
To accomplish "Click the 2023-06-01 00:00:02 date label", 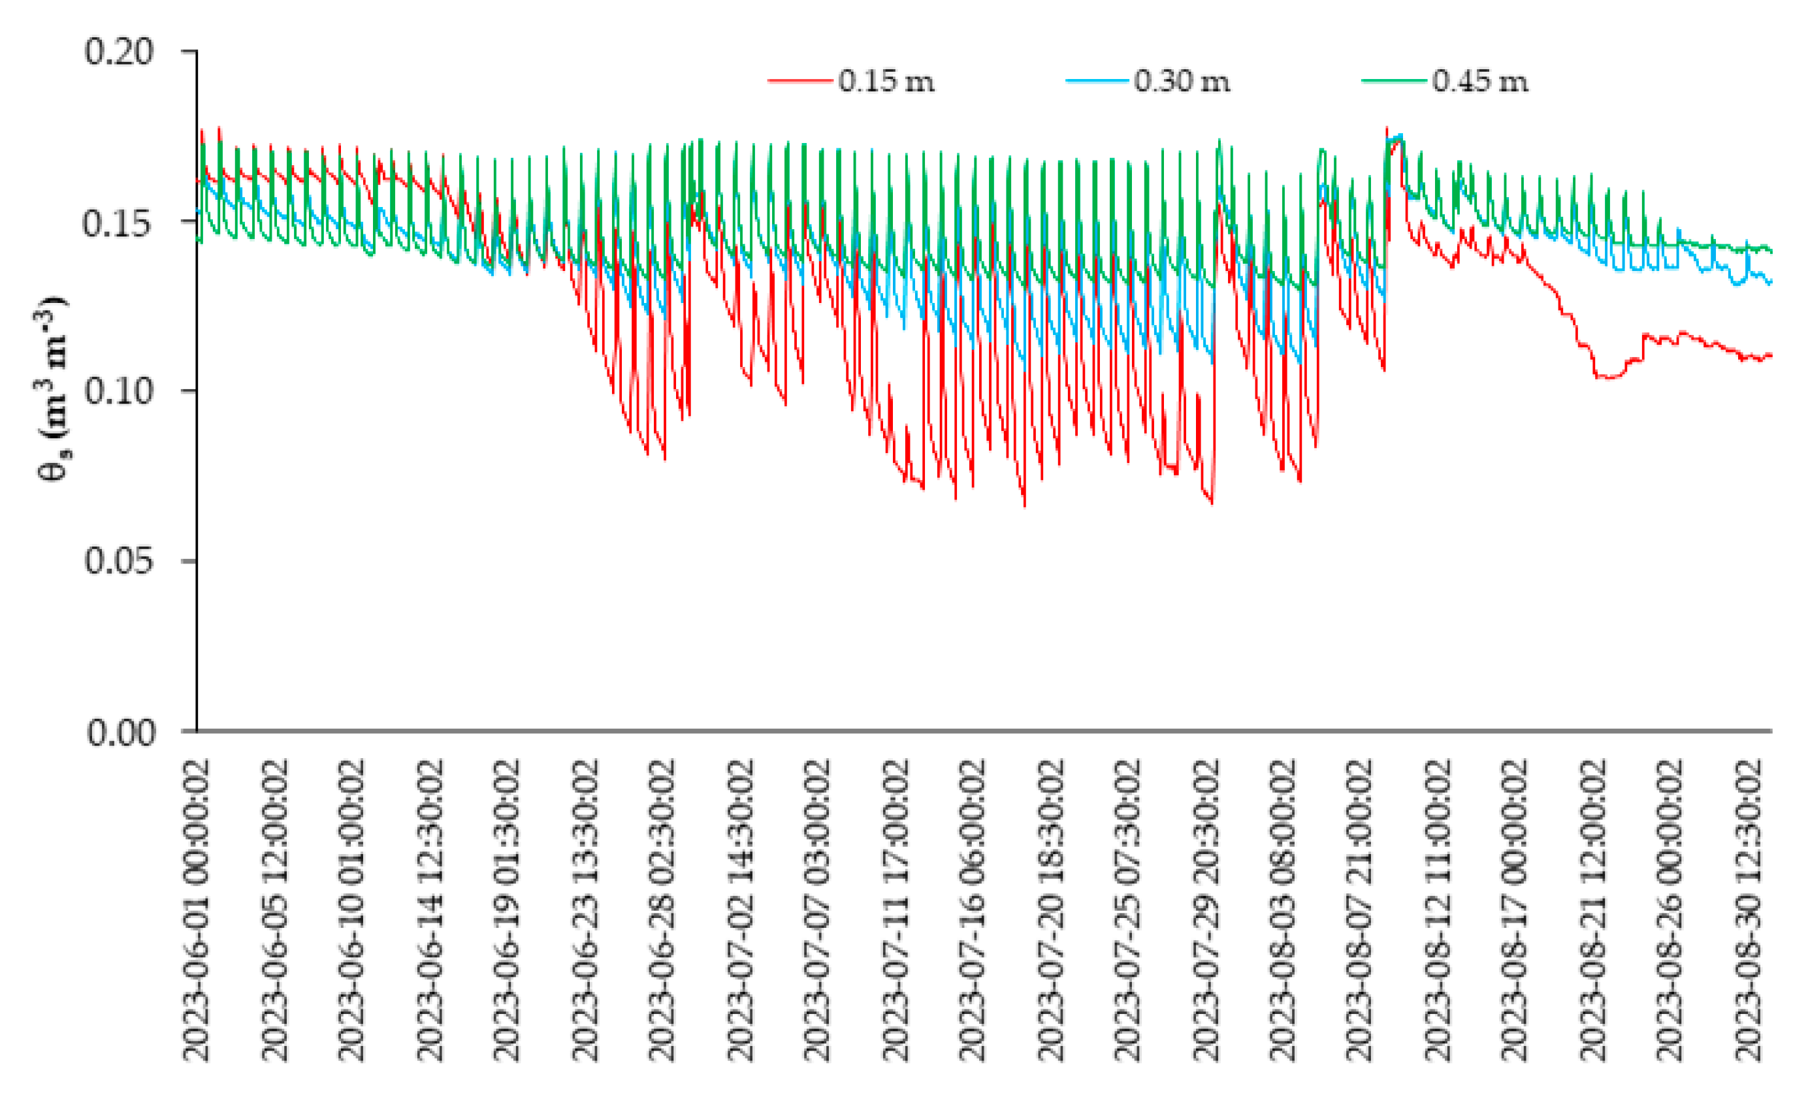I will tap(196, 910).
